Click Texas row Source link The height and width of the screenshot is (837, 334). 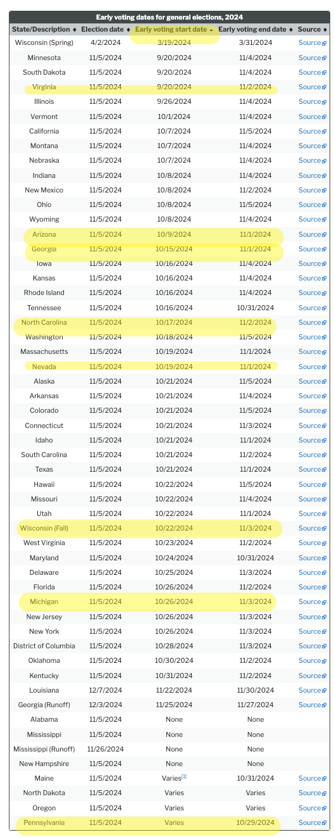(x=312, y=469)
